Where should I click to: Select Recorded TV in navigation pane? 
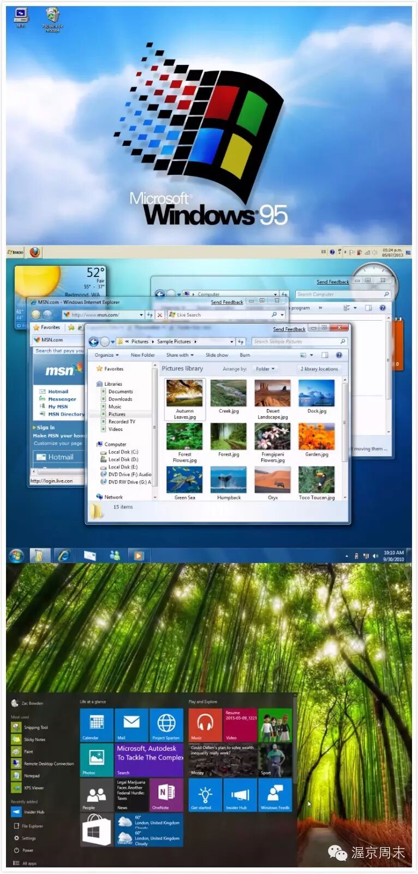coord(122,422)
